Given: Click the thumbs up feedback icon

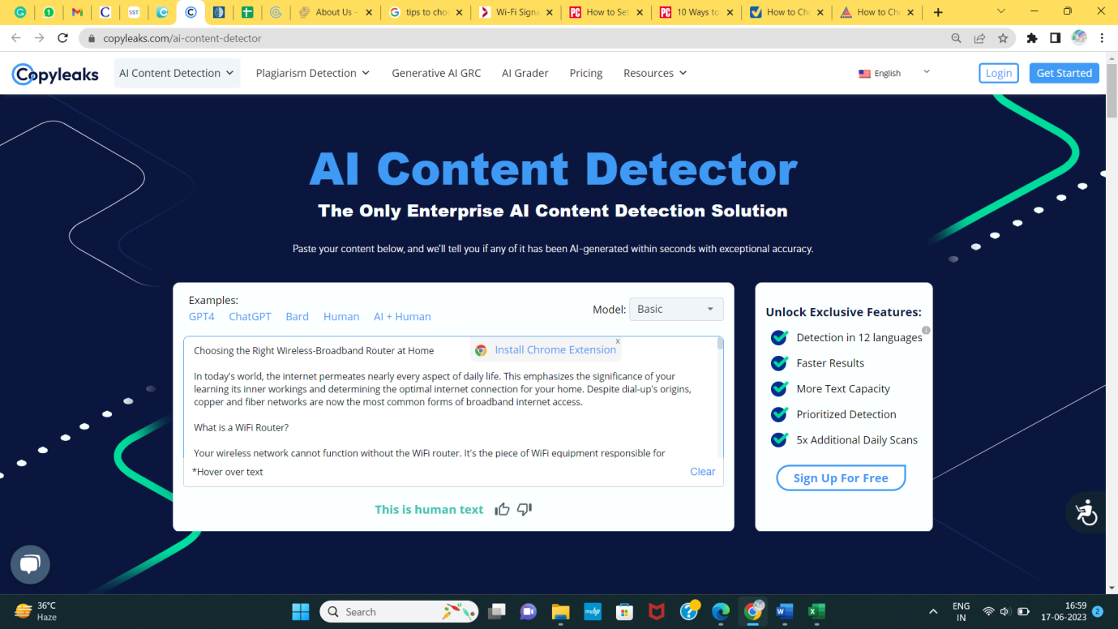Looking at the screenshot, I should coord(502,509).
